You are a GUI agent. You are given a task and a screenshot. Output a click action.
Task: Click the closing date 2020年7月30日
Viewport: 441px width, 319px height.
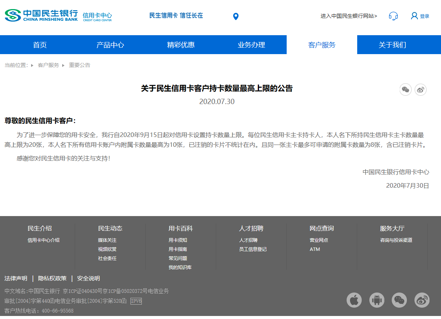click(x=408, y=185)
